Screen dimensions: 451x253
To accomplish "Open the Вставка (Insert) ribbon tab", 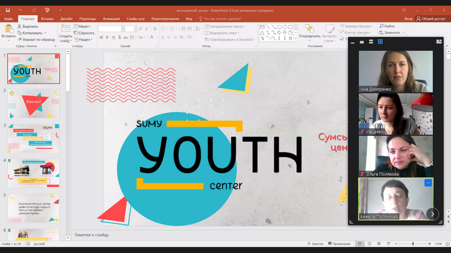I will (47, 19).
